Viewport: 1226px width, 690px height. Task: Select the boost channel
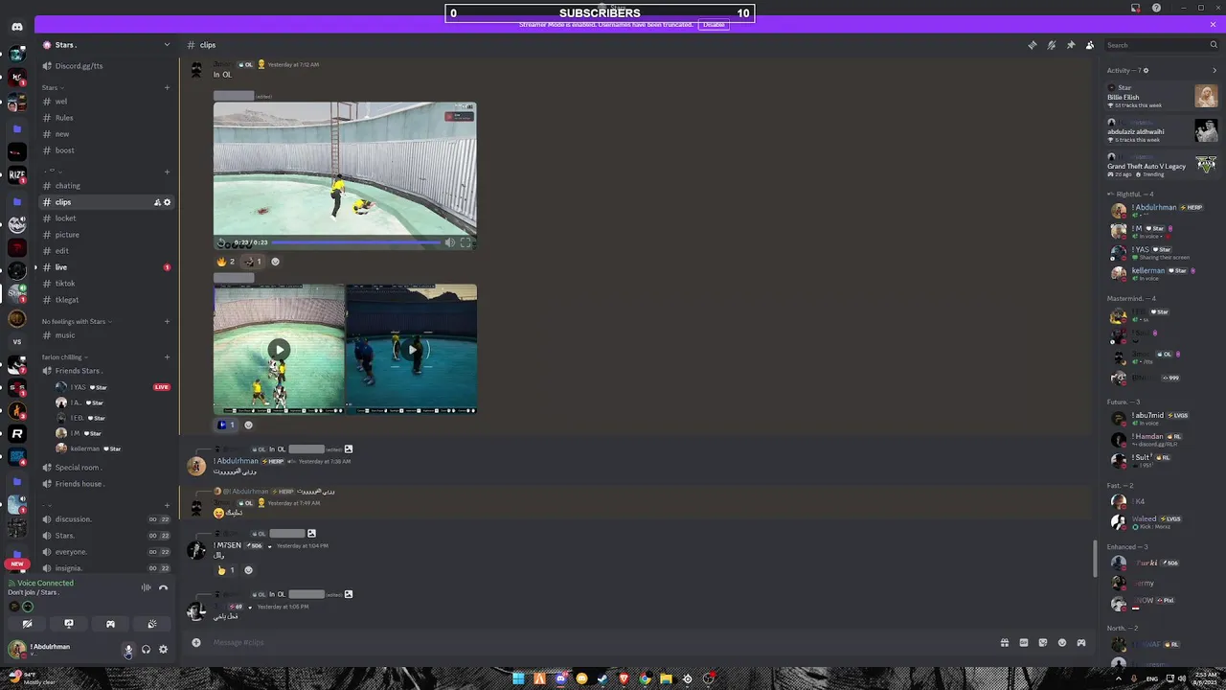[x=105, y=150]
